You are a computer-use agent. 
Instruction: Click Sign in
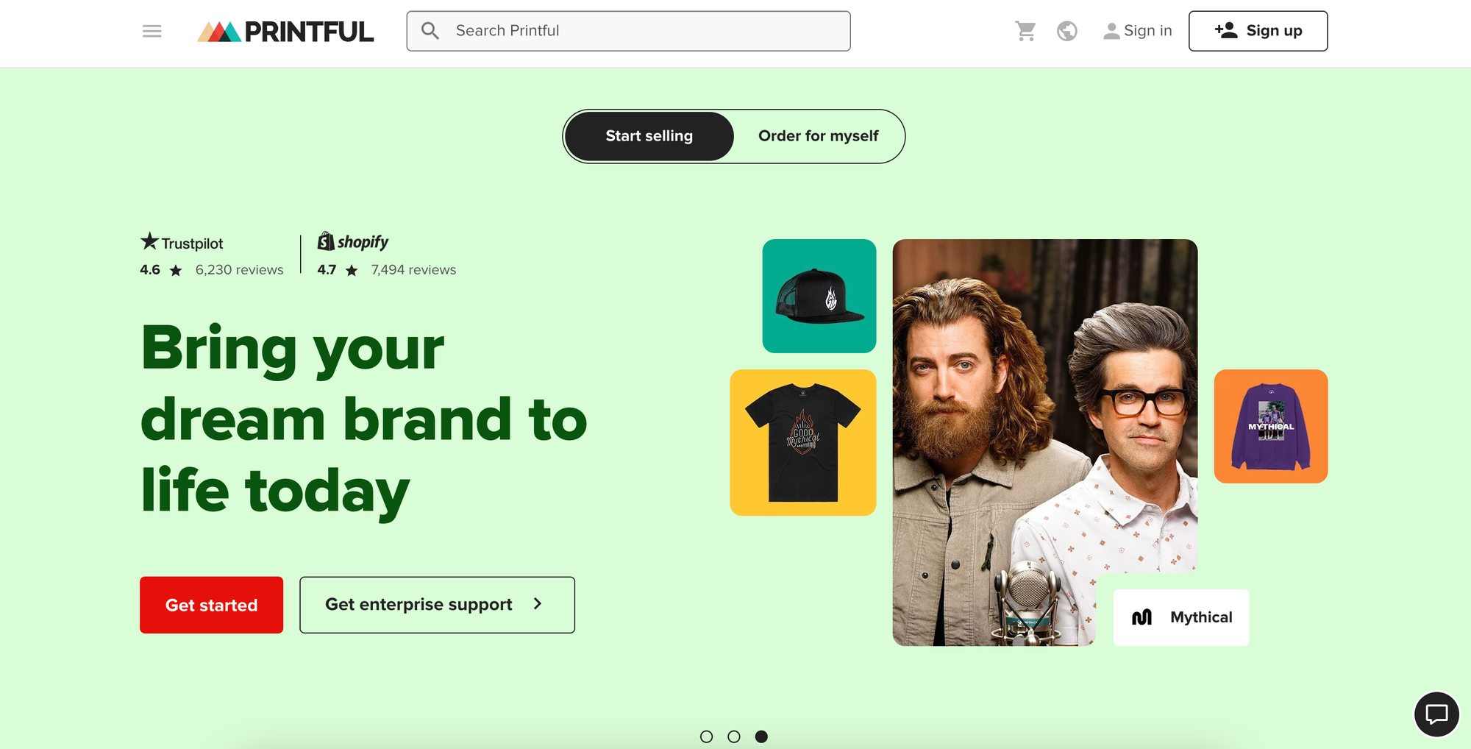(1138, 31)
